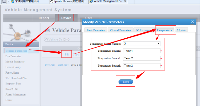Open the Report main navigation tab
This screenshot has width=200, height=106.
point(44,18)
